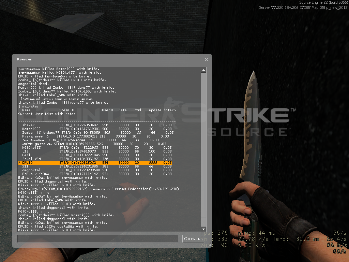Click the Bruss.Org.Ru disconnect log line
This screenshot has width=349, height=262.
point(98,189)
